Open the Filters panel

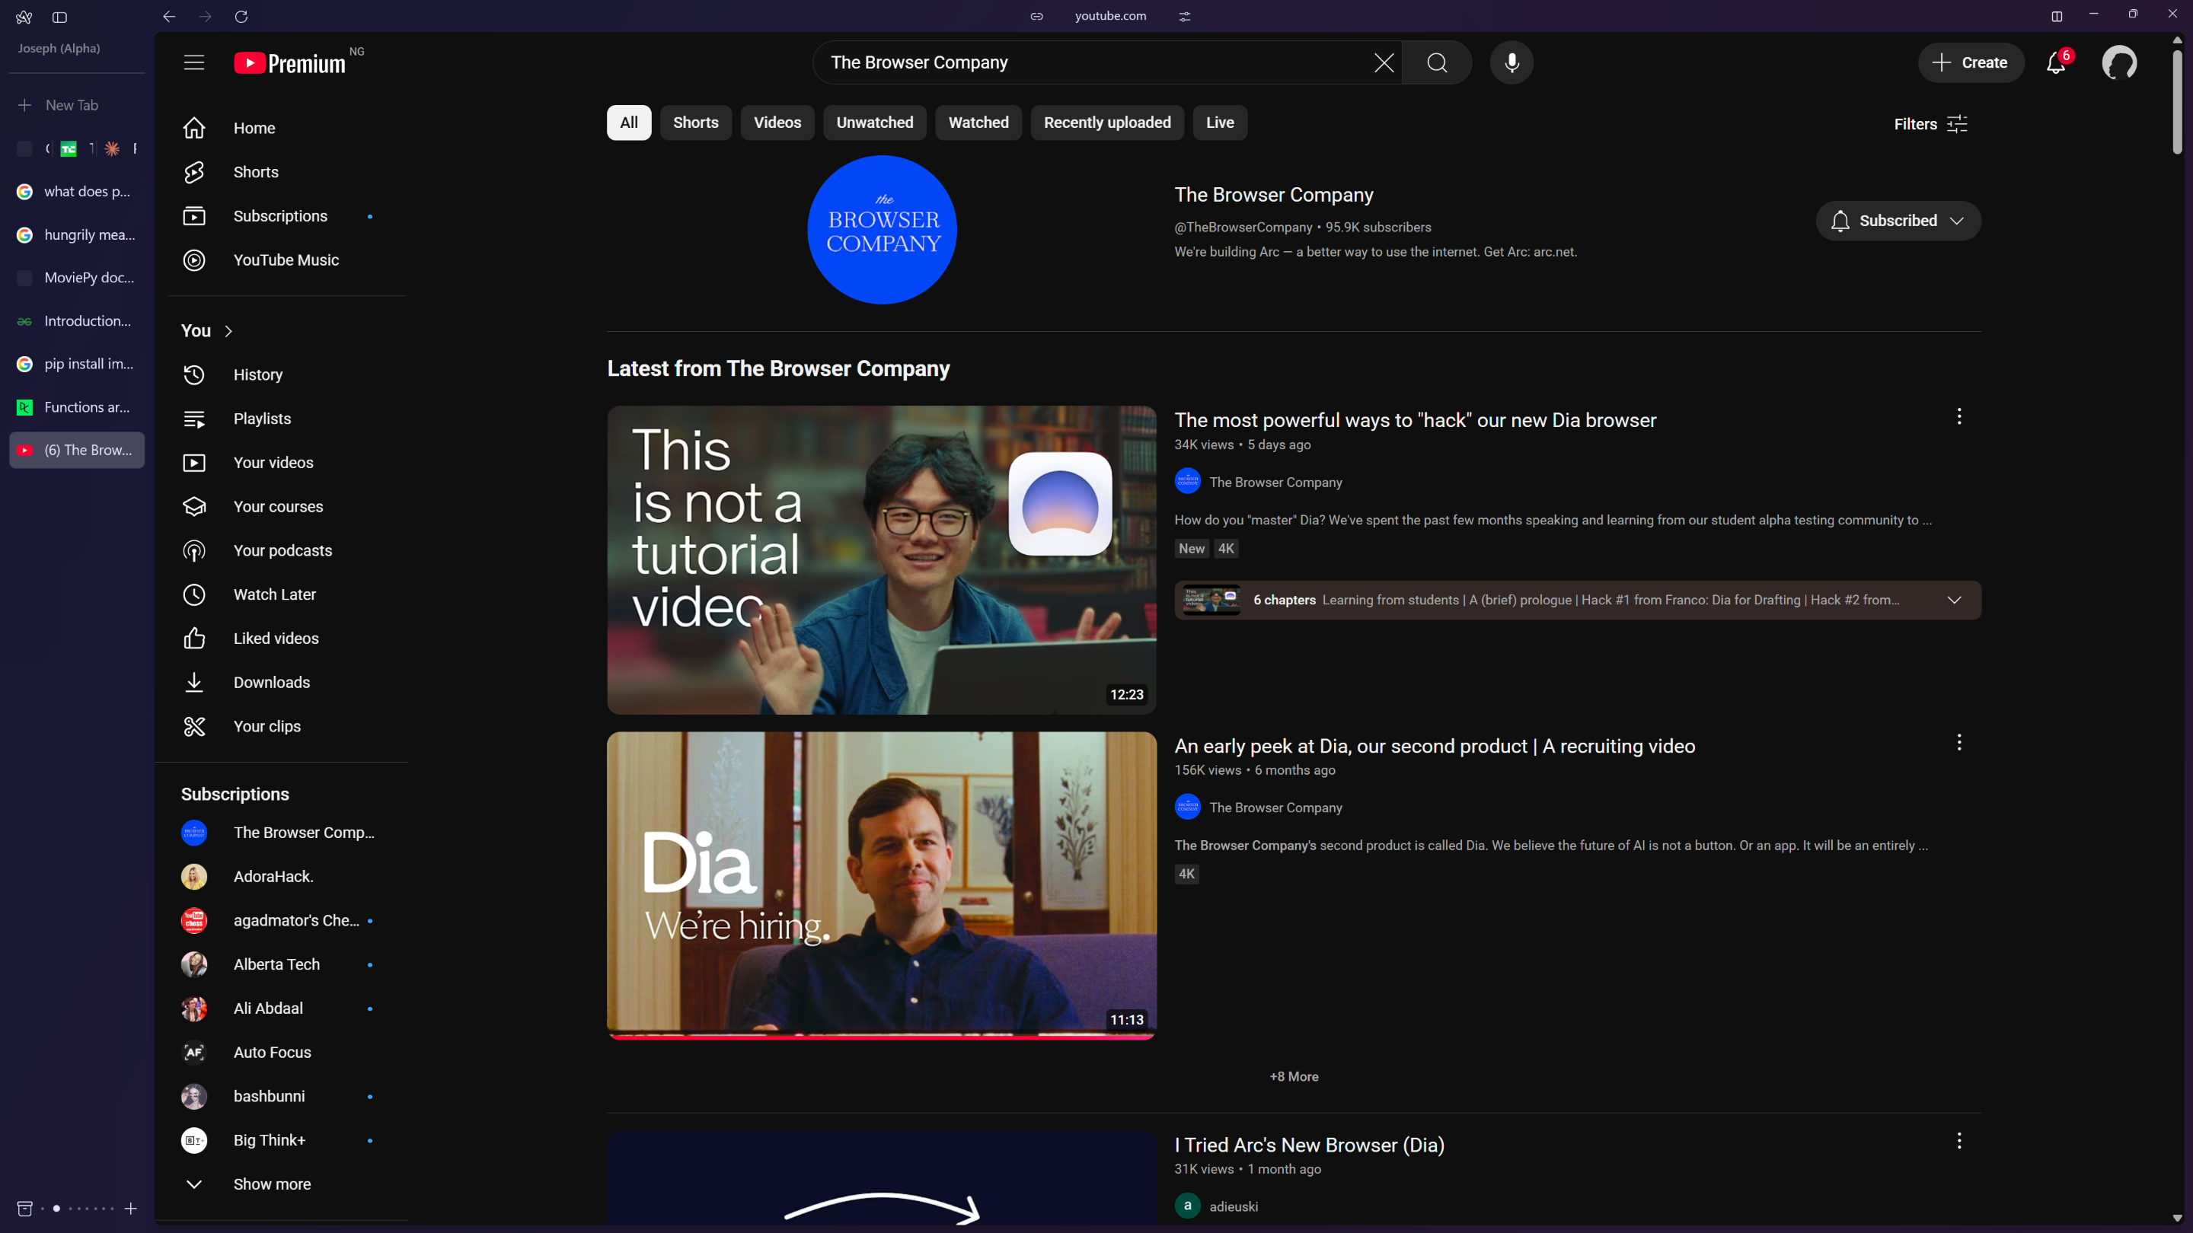coord(1931,124)
